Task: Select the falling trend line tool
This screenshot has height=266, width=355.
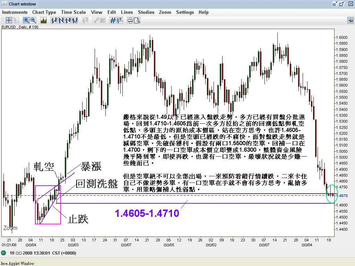Action: (61, 20)
